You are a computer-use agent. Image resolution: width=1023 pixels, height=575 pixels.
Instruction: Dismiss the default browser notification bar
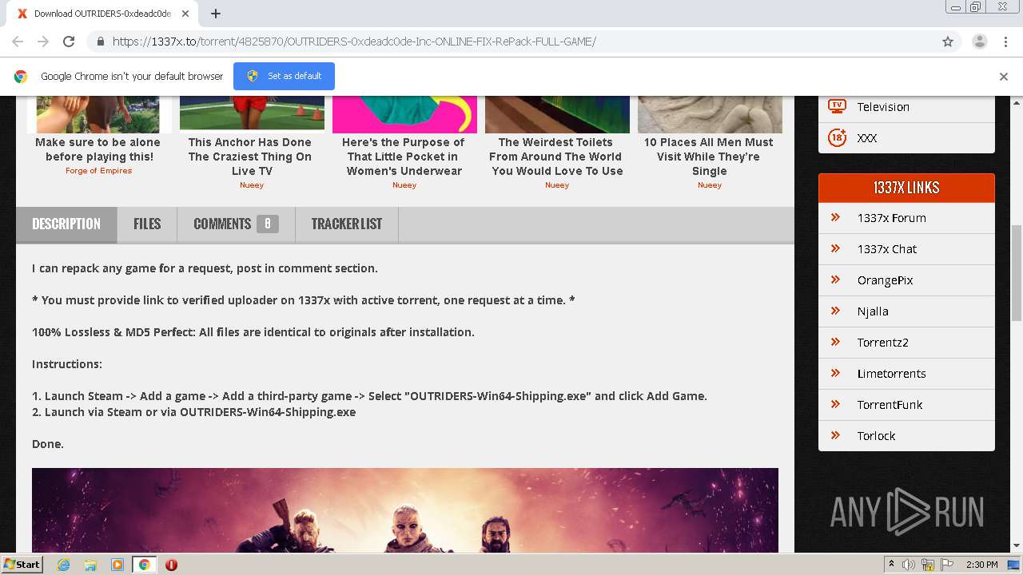coord(1004,77)
